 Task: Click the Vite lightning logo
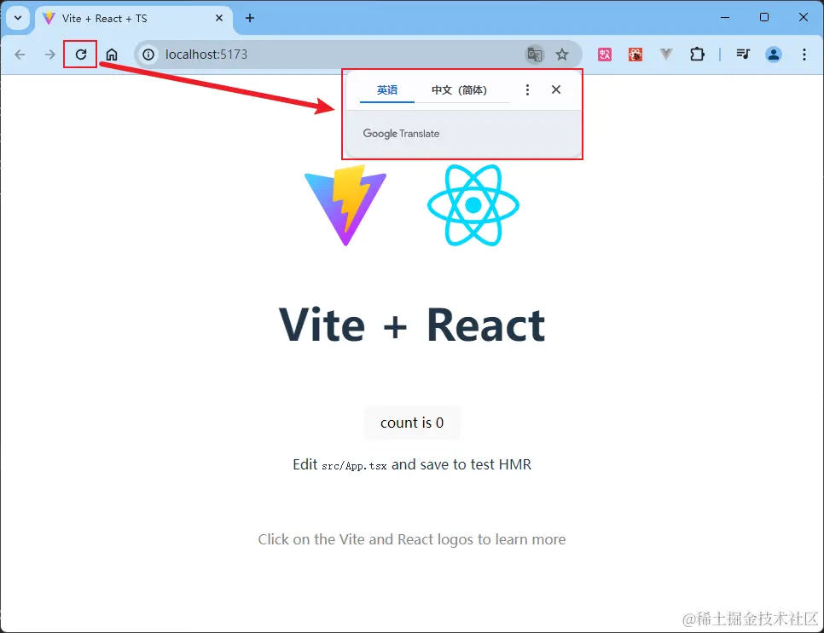point(345,205)
